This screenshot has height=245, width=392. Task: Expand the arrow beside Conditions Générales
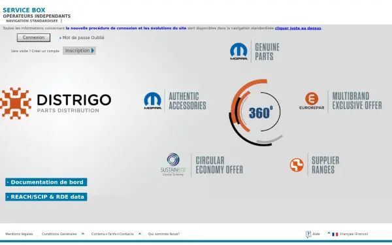click(83, 234)
